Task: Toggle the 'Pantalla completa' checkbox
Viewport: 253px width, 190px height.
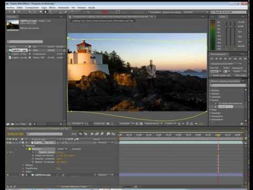Action: pyautogui.click(x=233, y=75)
